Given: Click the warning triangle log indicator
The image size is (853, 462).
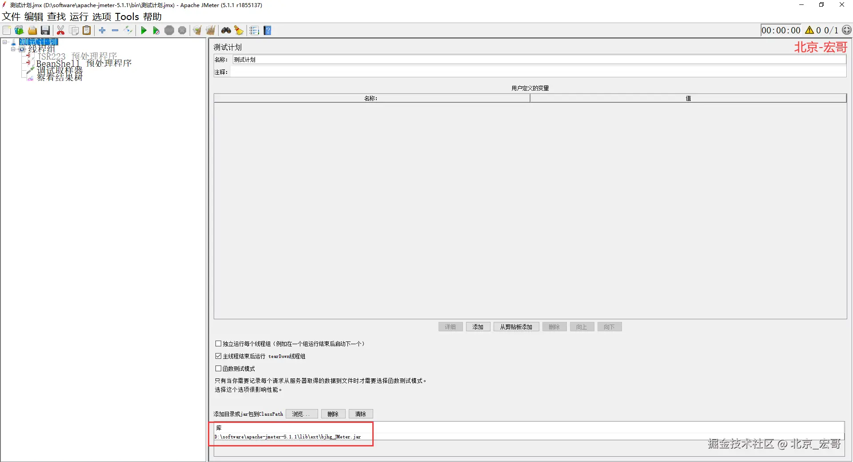Looking at the screenshot, I should tap(809, 30).
